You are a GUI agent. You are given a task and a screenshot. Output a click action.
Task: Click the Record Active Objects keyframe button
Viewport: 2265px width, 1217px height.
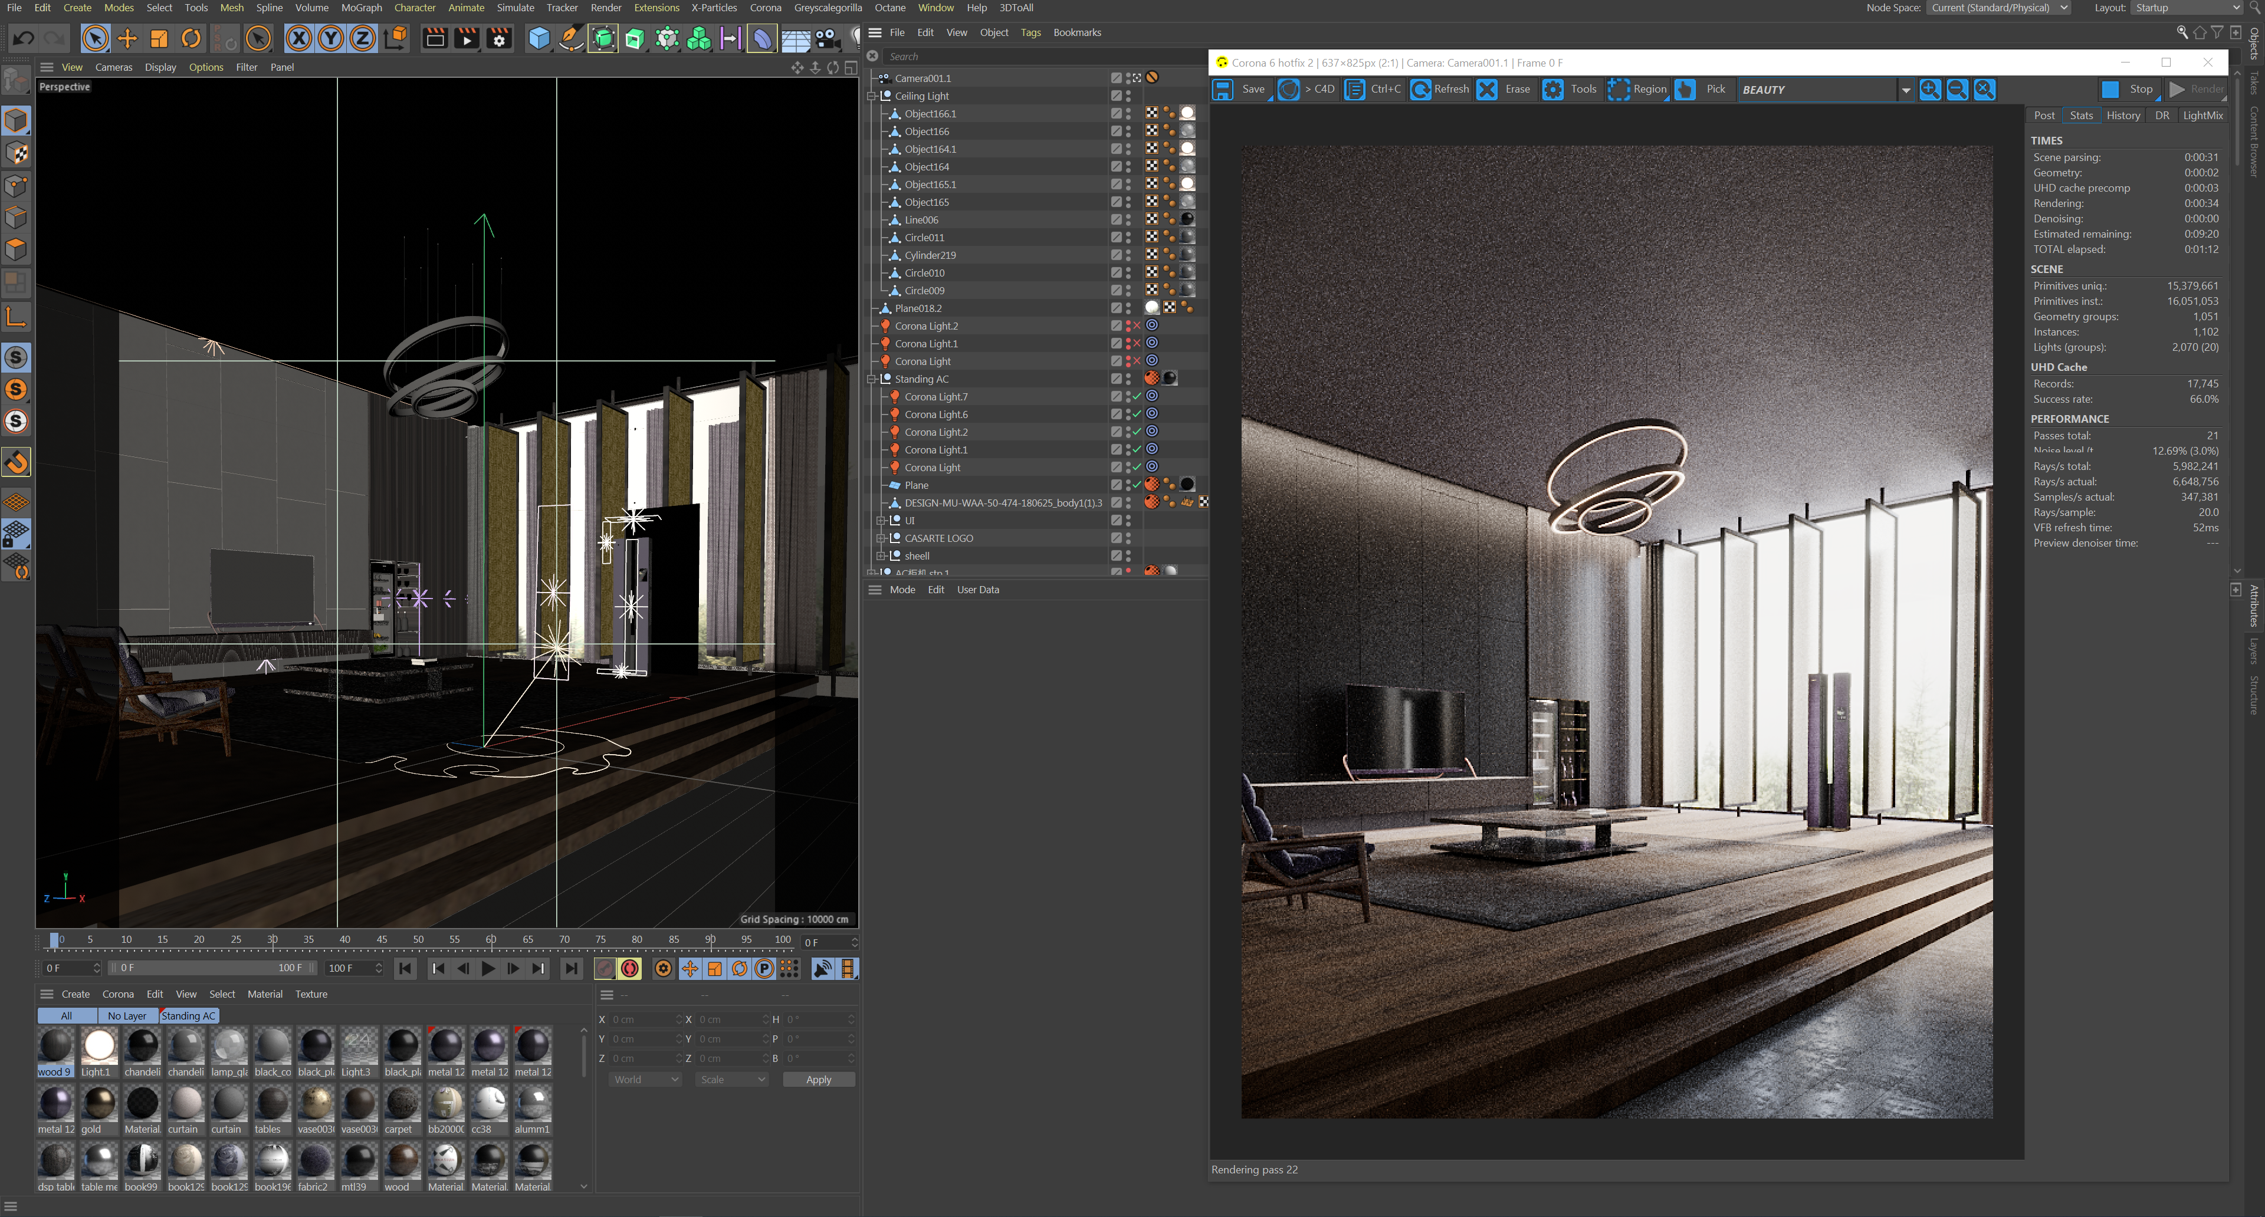(x=605, y=968)
